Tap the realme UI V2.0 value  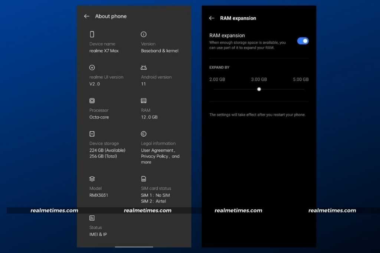pos(95,84)
